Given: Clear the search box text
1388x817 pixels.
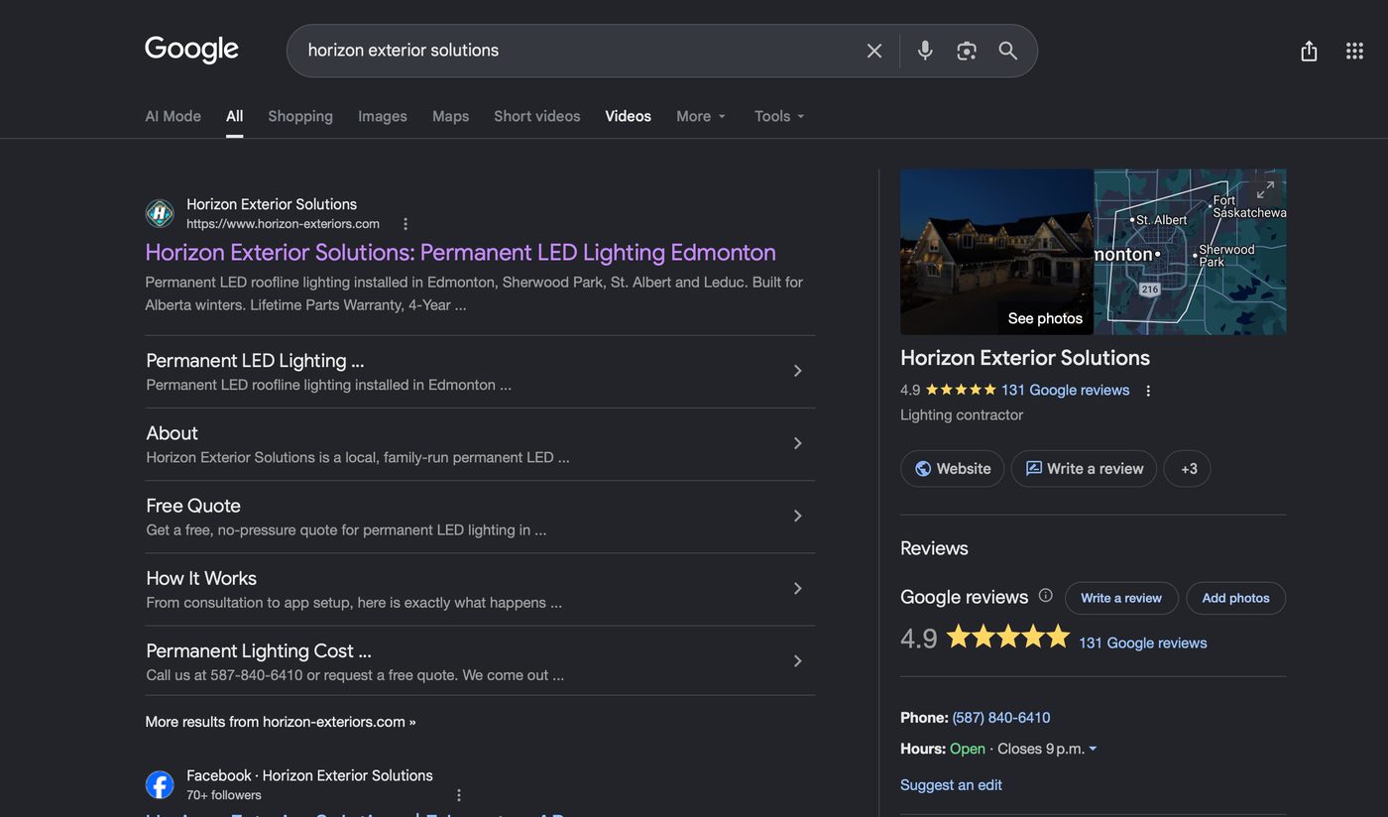Looking at the screenshot, I should click(873, 51).
